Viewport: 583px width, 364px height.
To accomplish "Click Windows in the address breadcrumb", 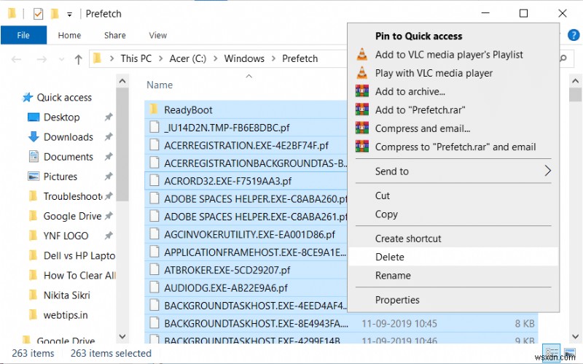I will coord(244,58).
